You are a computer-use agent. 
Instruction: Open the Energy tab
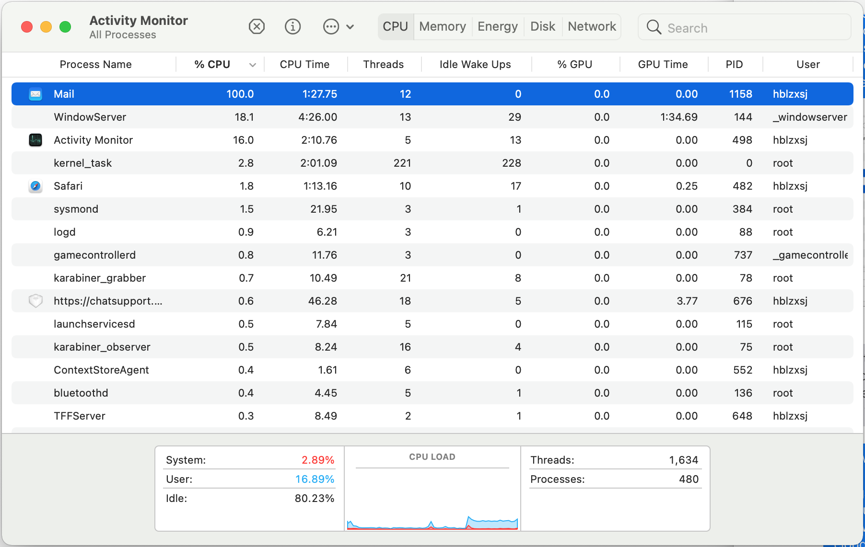coord(498,26)
